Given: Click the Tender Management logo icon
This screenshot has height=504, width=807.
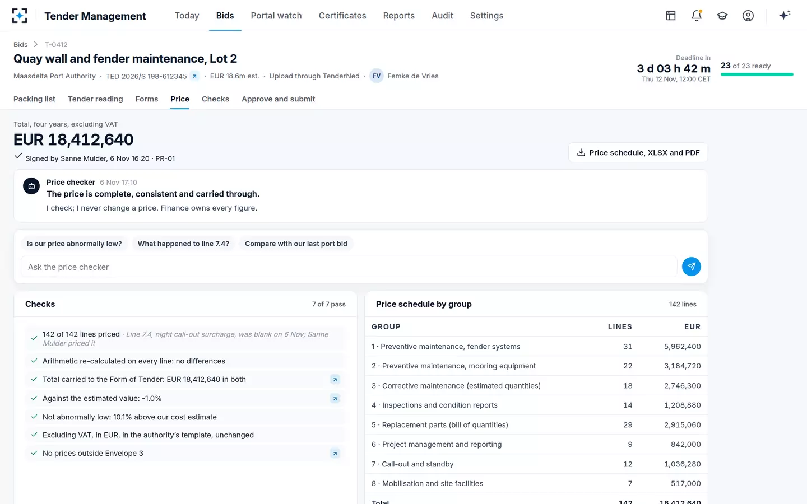Looking at the screenshot, I should [x=20, y=16].
